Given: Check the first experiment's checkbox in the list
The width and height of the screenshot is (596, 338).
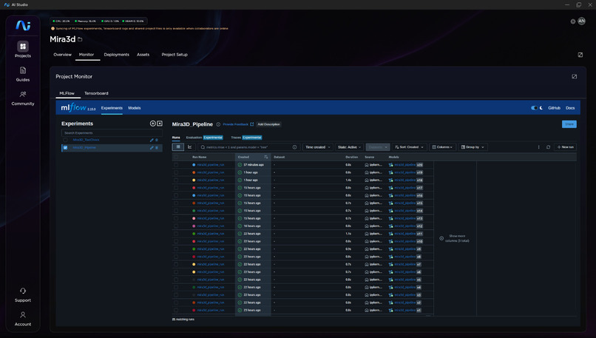Looking at the screenshot, I should click(65, 140).
